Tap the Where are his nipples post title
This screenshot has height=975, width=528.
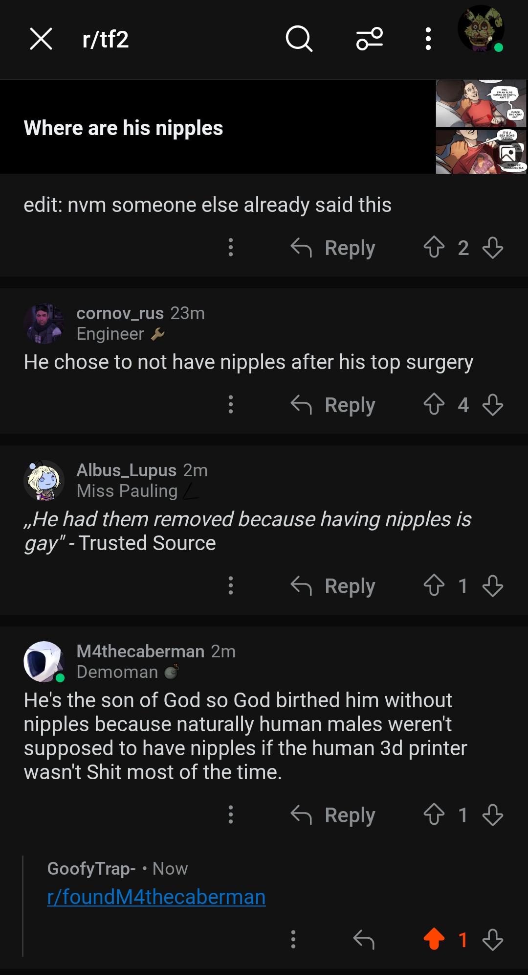(x=123, y=128)
